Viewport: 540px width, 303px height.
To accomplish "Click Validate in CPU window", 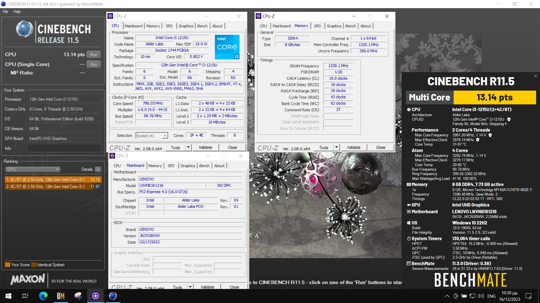I will [205, 148].
